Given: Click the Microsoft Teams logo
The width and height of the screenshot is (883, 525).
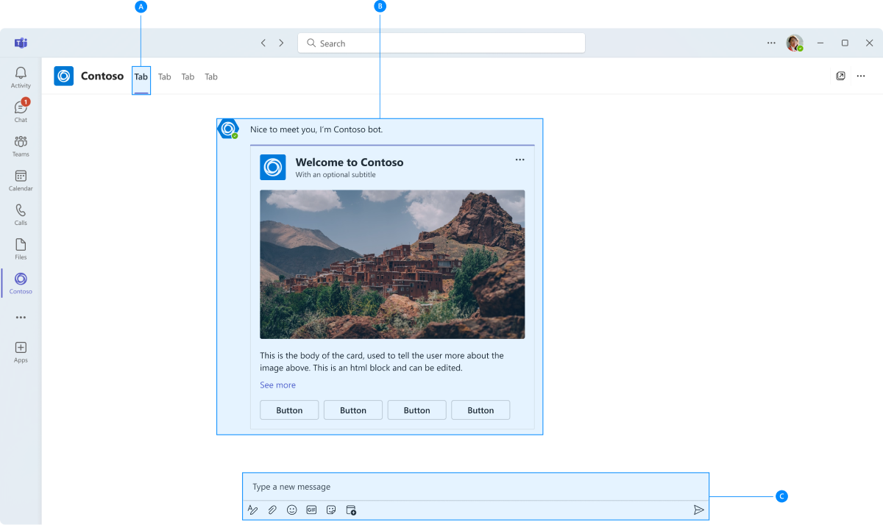Looking at the screenshot, I should [x=21, y=43].
